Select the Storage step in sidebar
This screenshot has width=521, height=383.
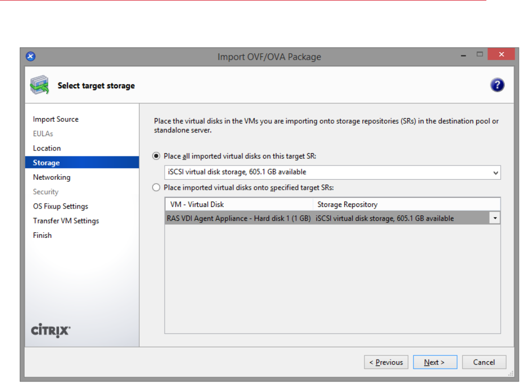82,163
